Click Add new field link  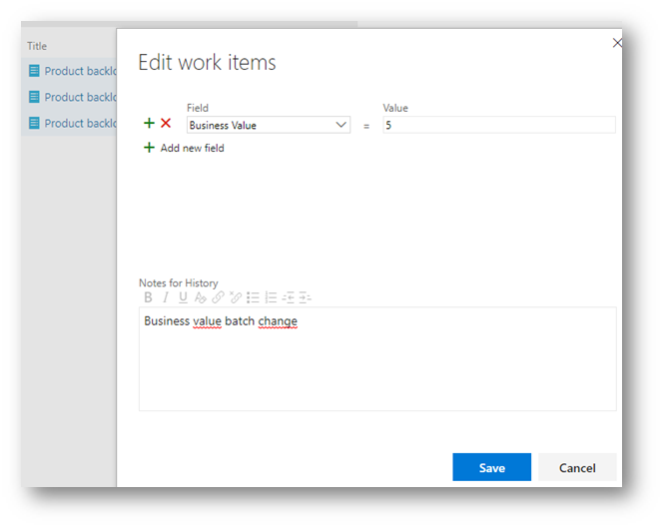192,148
